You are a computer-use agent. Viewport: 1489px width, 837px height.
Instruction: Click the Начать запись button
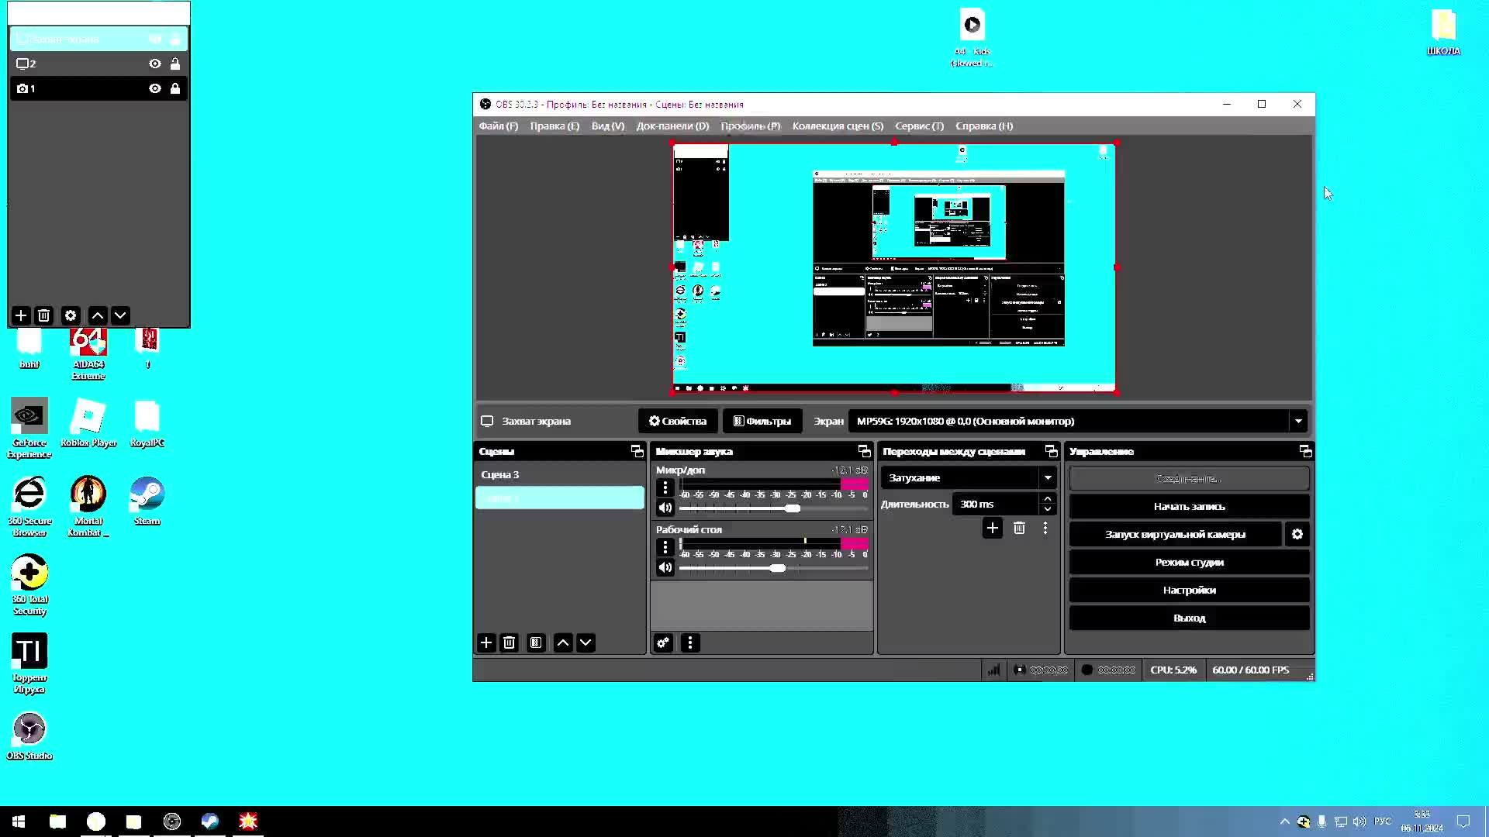[1189, 506]
